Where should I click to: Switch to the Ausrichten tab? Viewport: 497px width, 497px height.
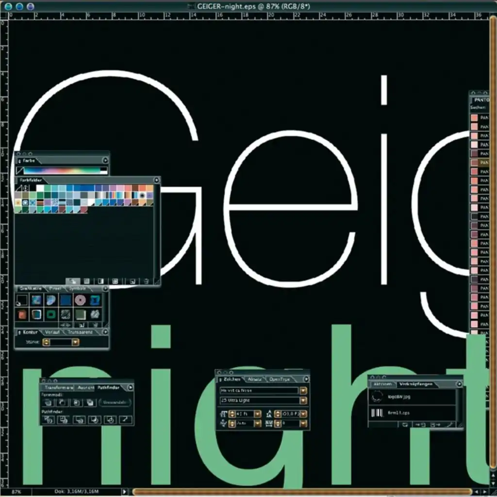coord(86,388)
